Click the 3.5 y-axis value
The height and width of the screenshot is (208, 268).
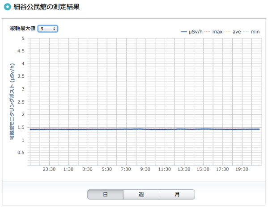[x=21, y=76]
